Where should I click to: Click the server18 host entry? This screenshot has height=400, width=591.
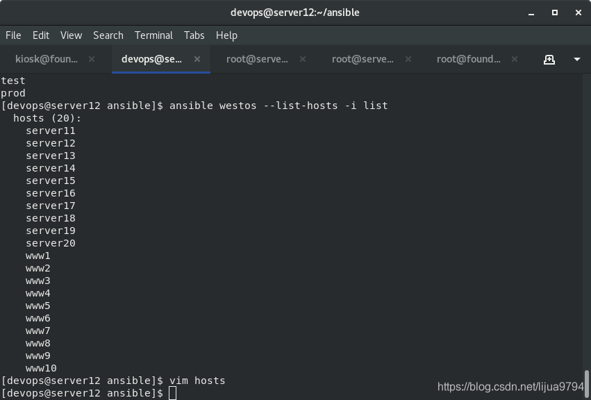point(51,218)
